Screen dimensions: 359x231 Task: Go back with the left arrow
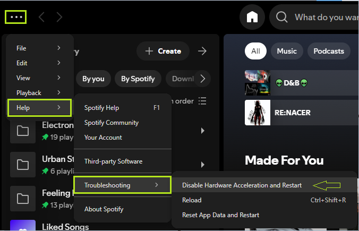tap(41, 17)
